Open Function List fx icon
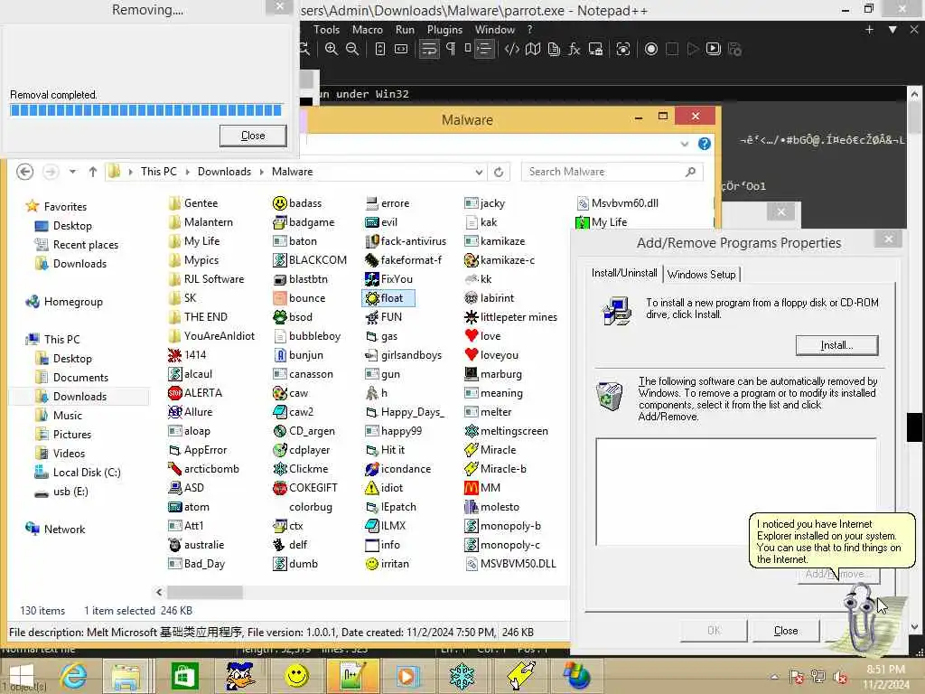The height and width of the screenshot is (694, 925). 574,49
